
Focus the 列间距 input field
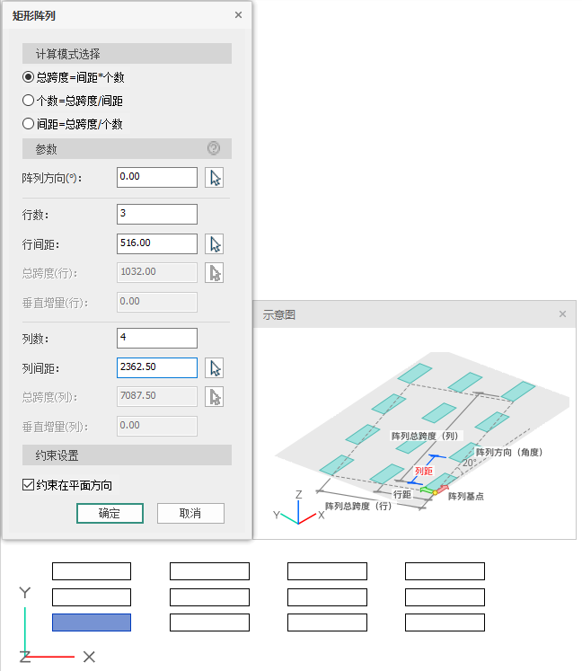click(157, 367)
